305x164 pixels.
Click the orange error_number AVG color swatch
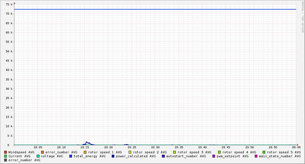43,152
